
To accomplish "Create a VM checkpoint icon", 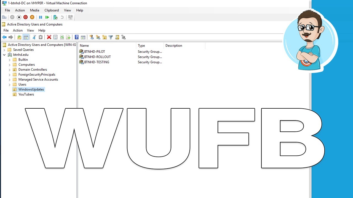I will [x=55, y=17].
